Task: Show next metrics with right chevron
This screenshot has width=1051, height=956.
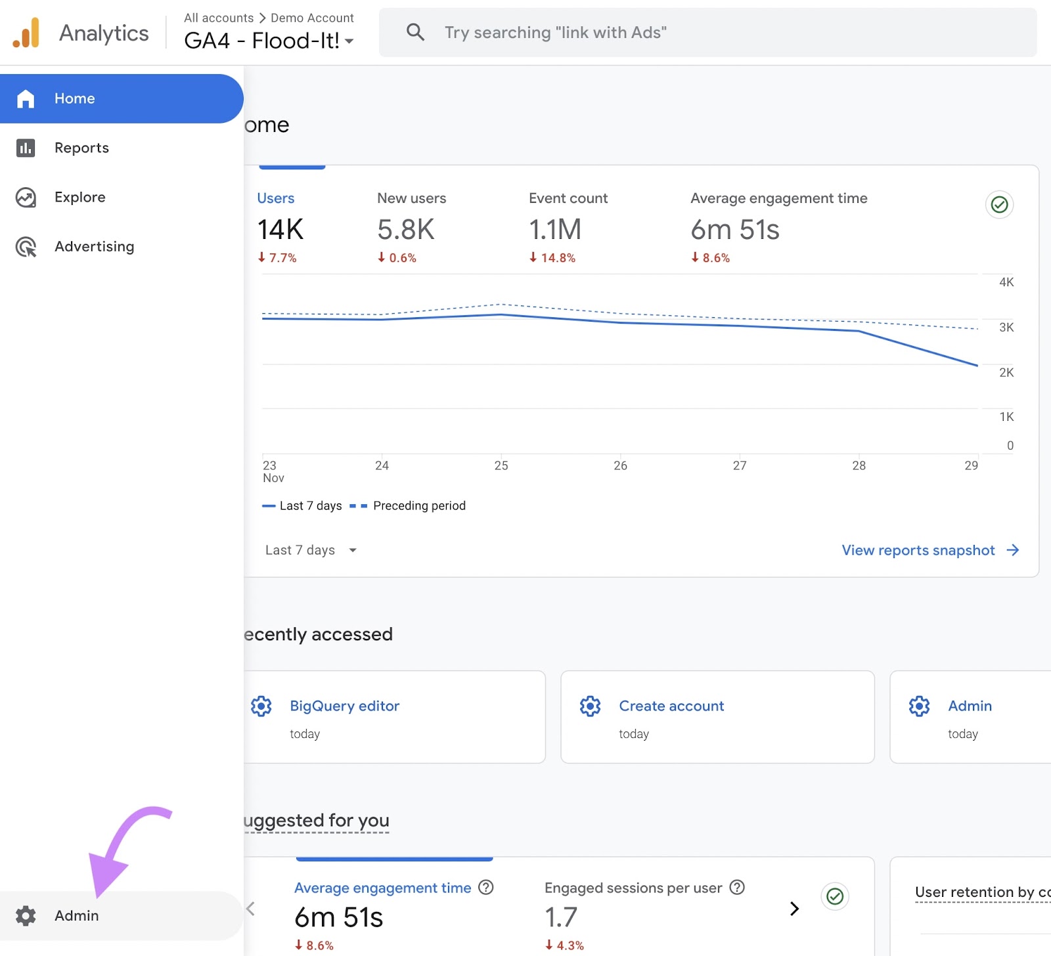Action: (794, 908)
